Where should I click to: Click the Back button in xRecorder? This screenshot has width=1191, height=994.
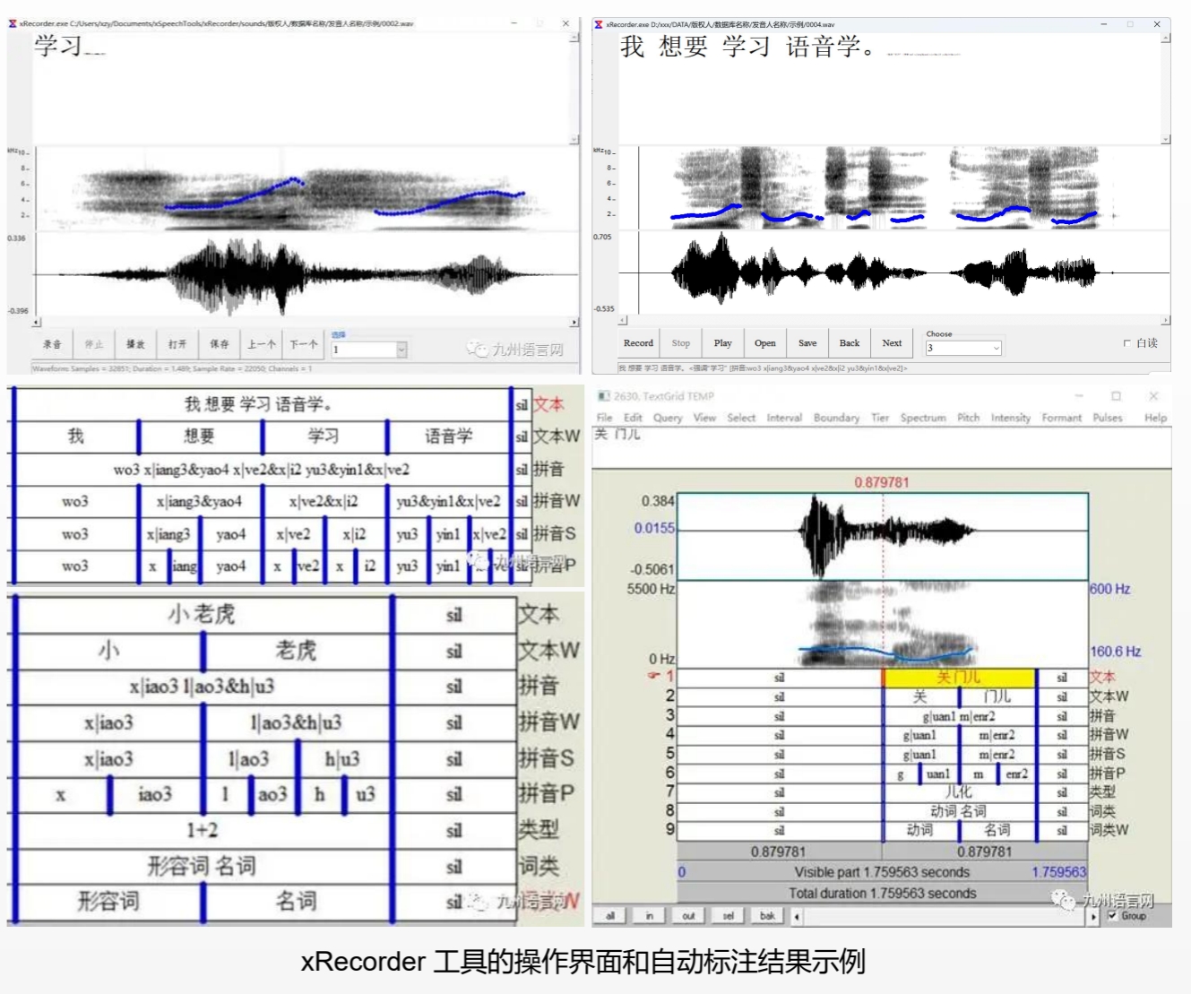pos(850,343)
